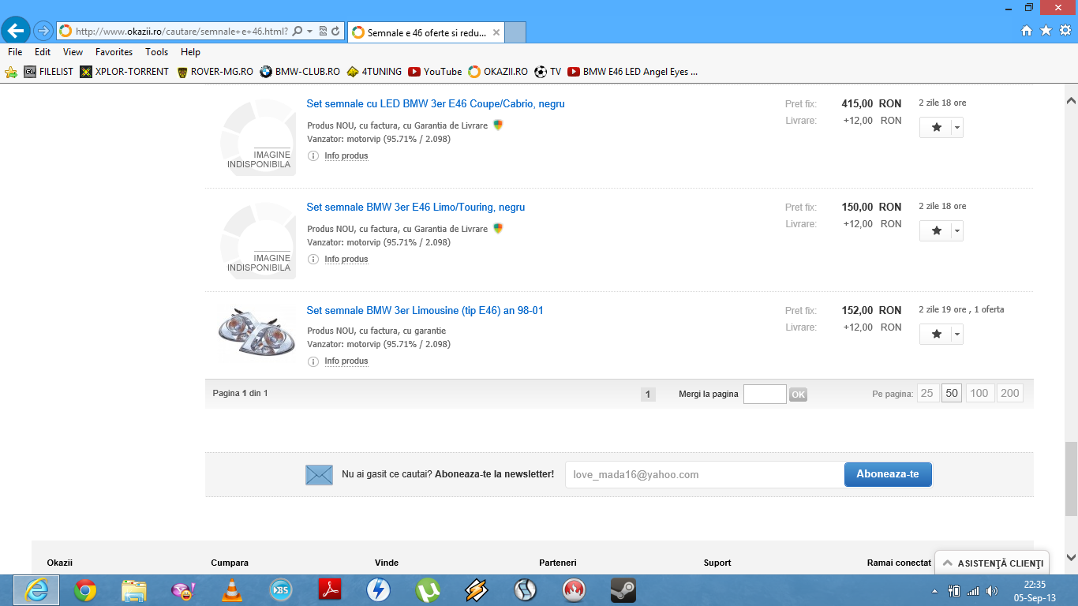
Task: Expand ASISTENȚĂ CLIENȚI chat panel
Action: 992,563
